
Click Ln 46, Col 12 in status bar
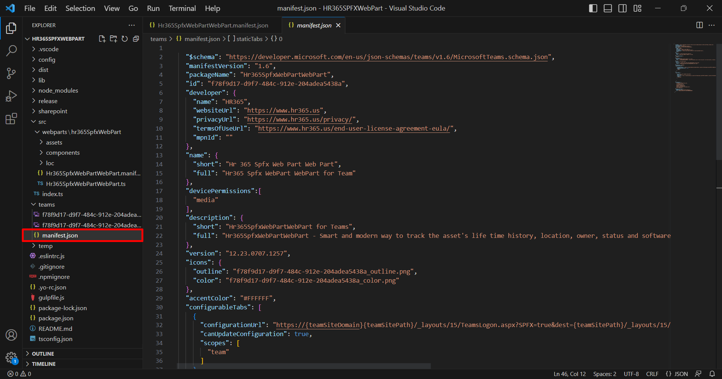(x=570, y=374)
